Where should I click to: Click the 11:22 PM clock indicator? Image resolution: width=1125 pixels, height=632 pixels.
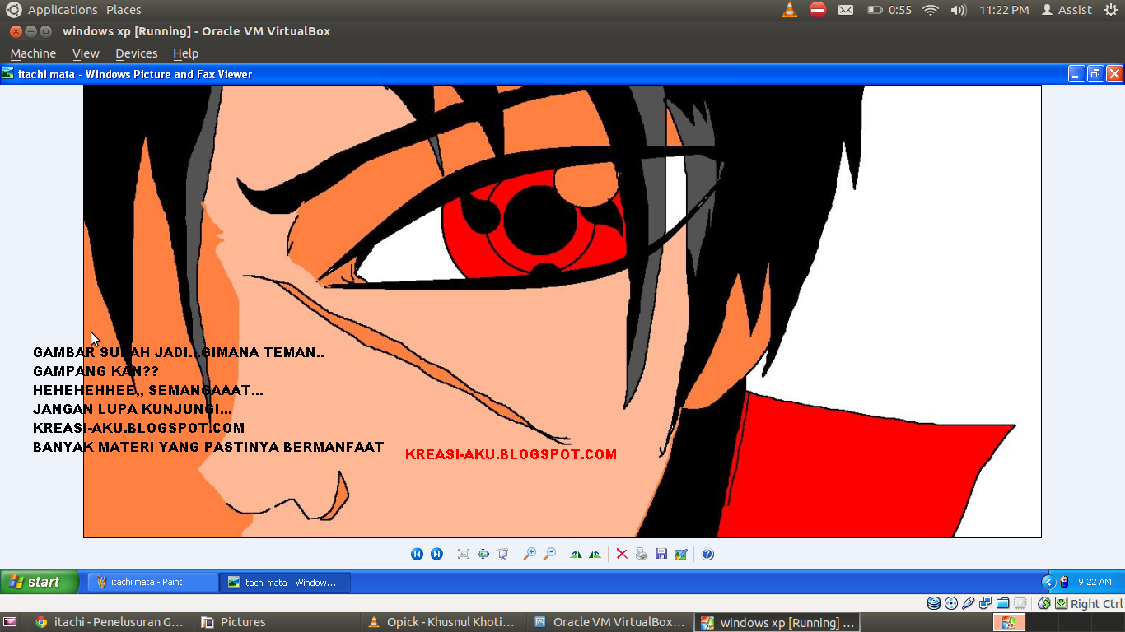click(x=1004, y=10)
